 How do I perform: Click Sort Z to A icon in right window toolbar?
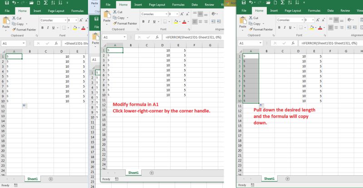tap(297, 3)
